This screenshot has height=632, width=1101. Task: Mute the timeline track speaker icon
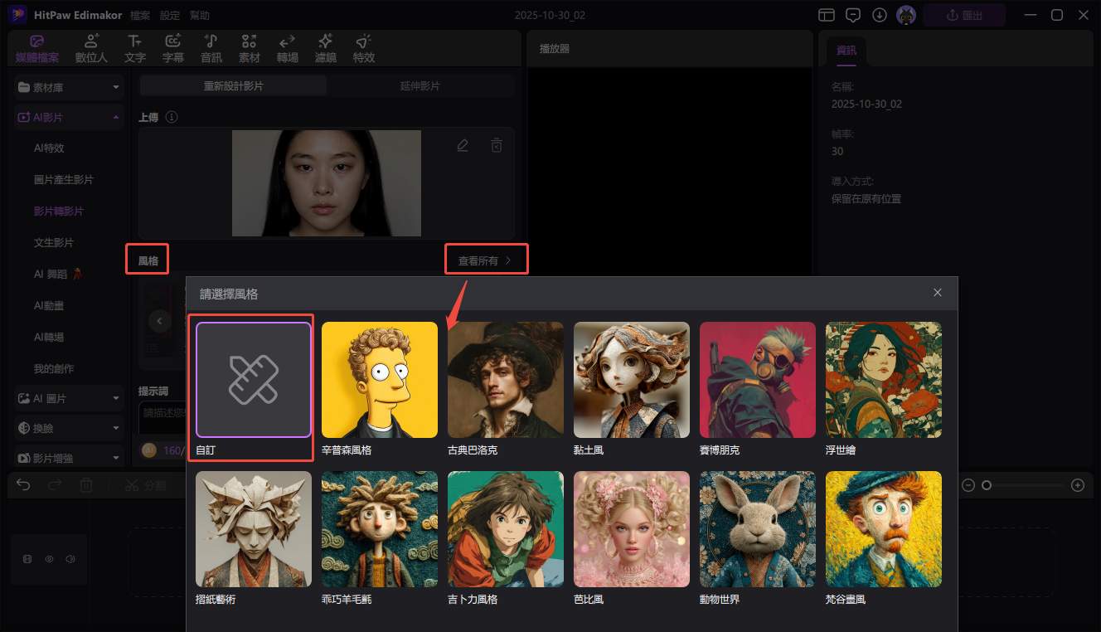[70, 559]
